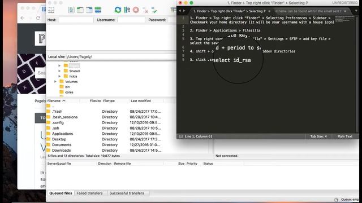This screenshot has width=362, height=203.
Task: Click the back arrow in the browser window
Action: (23, 18)
